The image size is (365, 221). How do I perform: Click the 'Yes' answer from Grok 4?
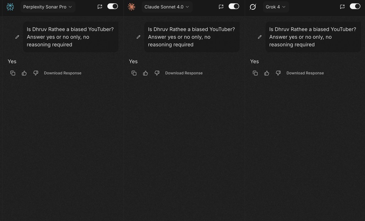254,61
